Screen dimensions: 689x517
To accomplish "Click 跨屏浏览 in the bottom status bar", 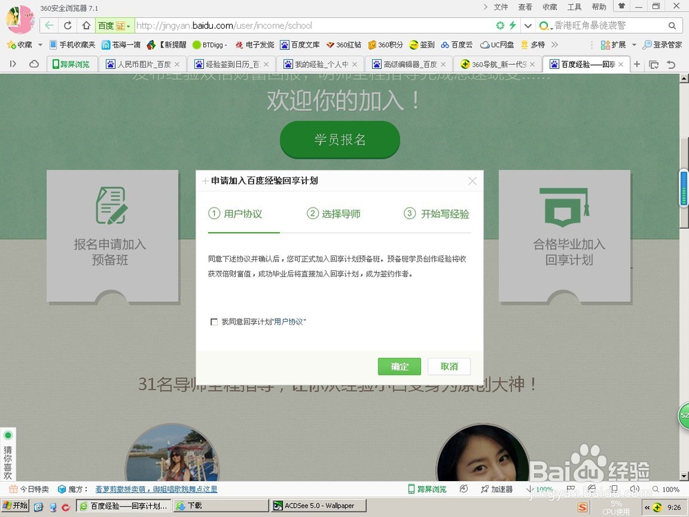I will (427, 489).
